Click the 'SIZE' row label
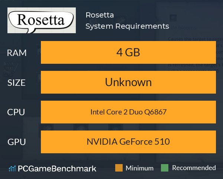The width and height of the screenshot is (223, 179). coord(16,83)
